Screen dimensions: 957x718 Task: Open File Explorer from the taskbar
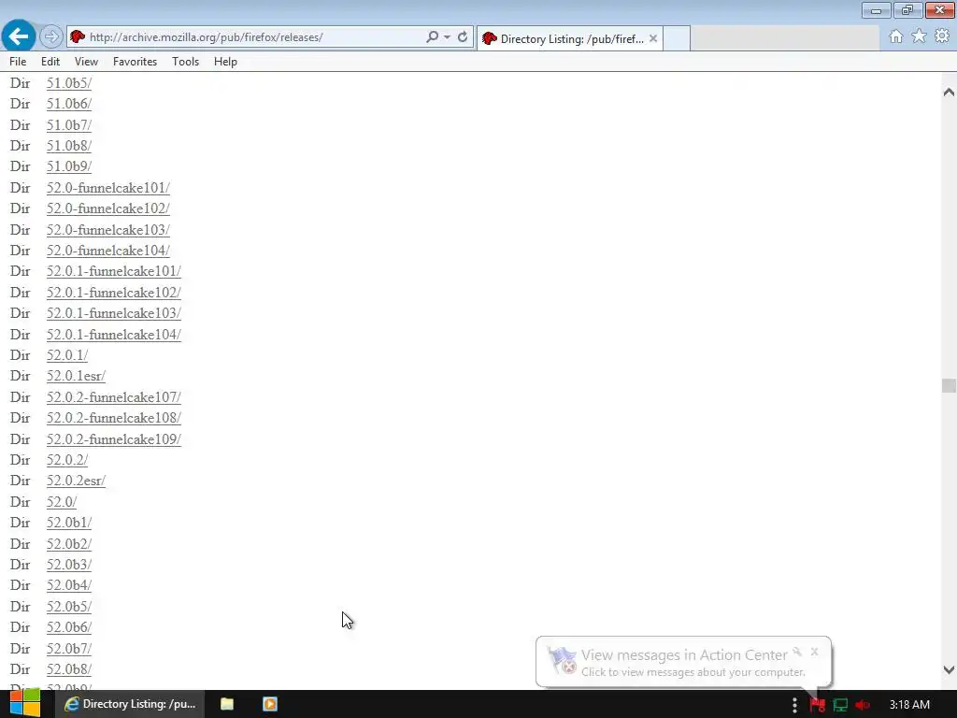(x=227, y=704)
